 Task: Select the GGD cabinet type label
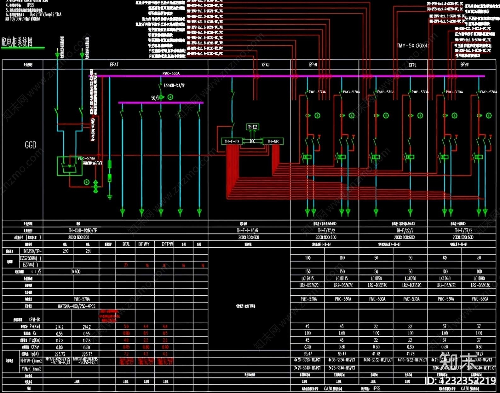coord(31,145)
